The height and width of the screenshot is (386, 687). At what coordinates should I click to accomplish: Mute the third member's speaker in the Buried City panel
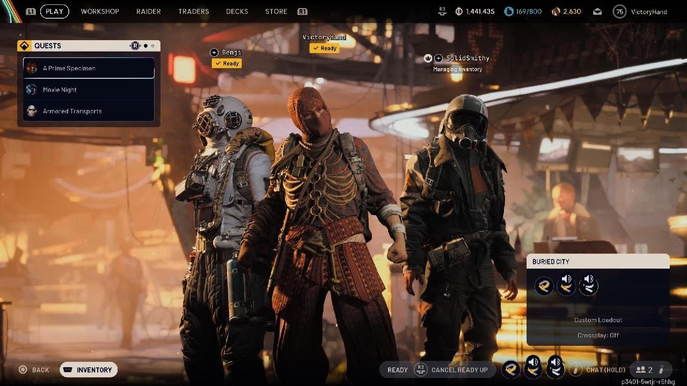[589, 279]
